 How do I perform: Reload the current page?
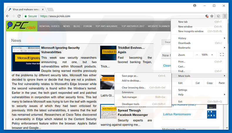click(x=19, y=16)
